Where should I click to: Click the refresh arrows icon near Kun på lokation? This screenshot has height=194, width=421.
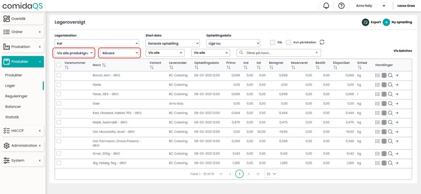coord(322,42)
